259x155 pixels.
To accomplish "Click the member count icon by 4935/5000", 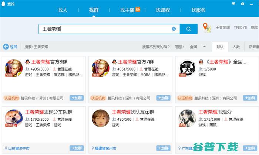I will pyautogui.click(x=27, y=69).
